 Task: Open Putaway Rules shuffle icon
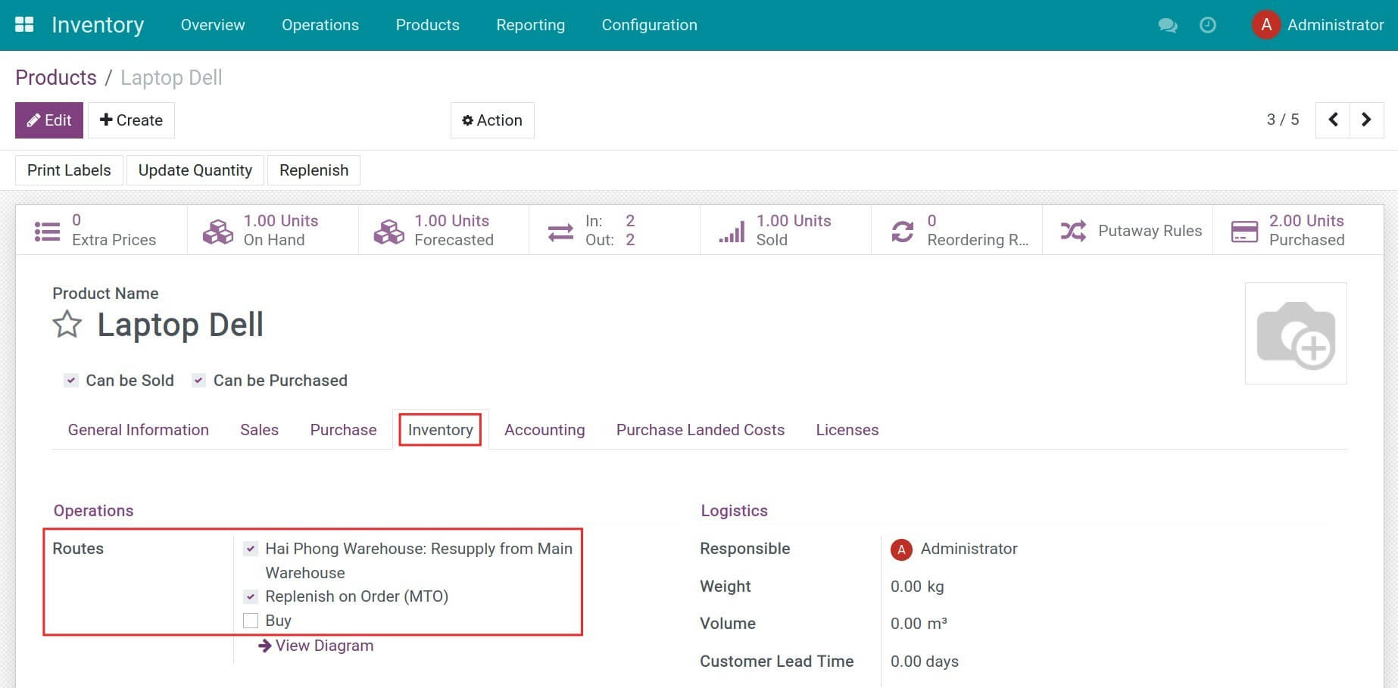[x=1074, y=230]
